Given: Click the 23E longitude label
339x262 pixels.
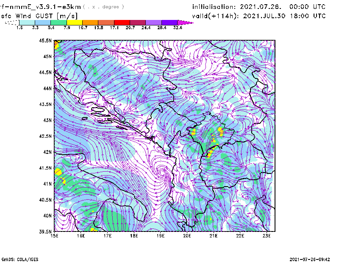Looking at the screenshot, I should (x=267, y=236).
